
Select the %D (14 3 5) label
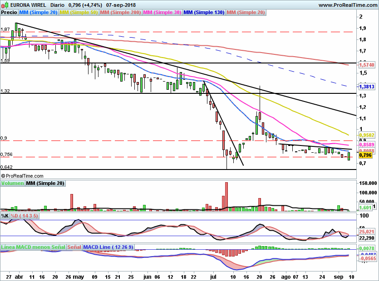pos(24,216)
